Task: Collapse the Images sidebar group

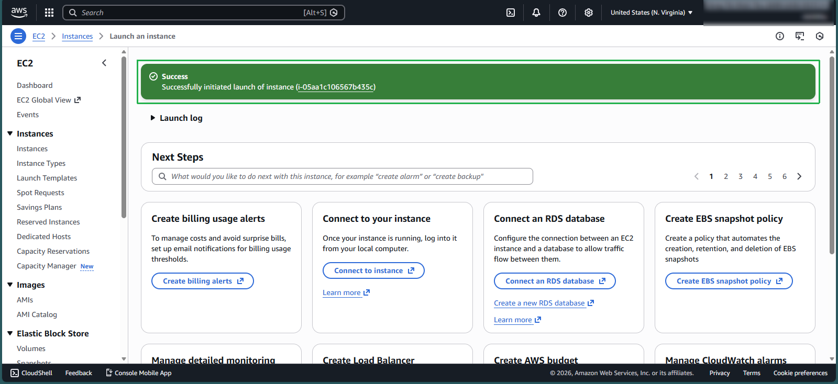Action: tap(10, 285)
